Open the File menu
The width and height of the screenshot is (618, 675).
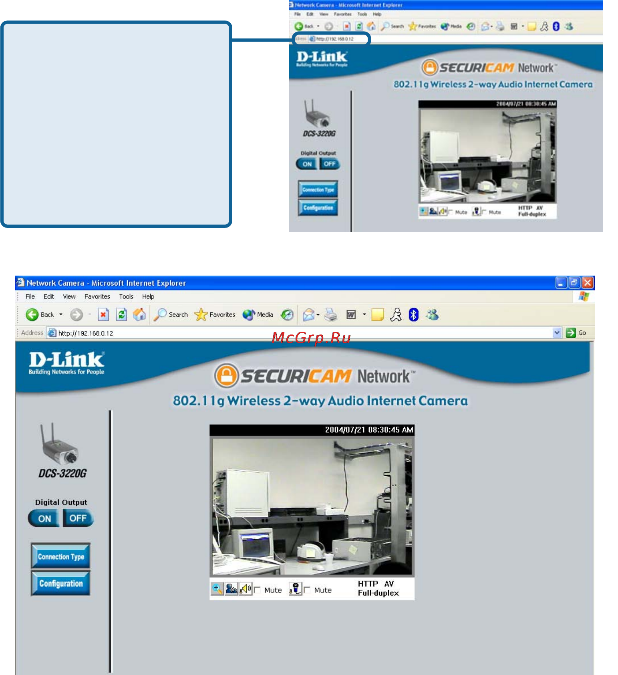30,296
